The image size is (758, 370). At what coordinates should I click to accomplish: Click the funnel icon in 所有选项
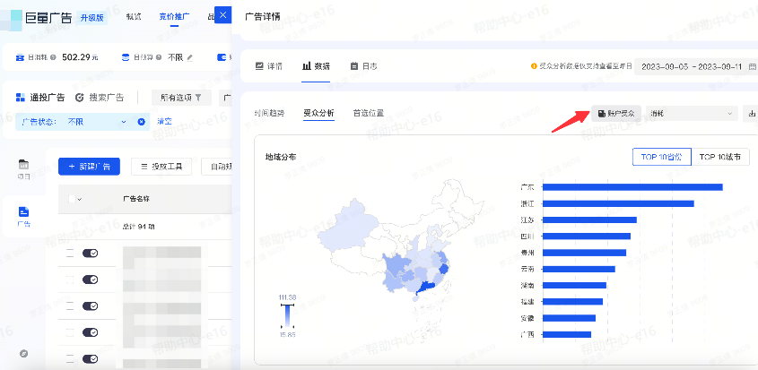click(198, 98)
